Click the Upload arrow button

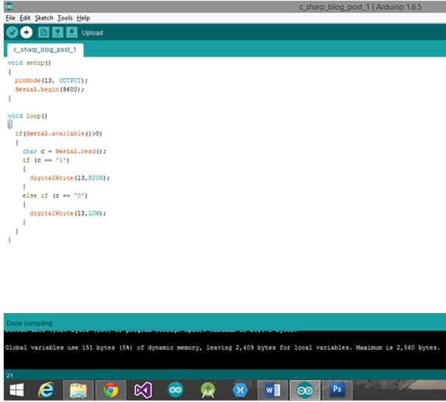[x=27, y=32]
